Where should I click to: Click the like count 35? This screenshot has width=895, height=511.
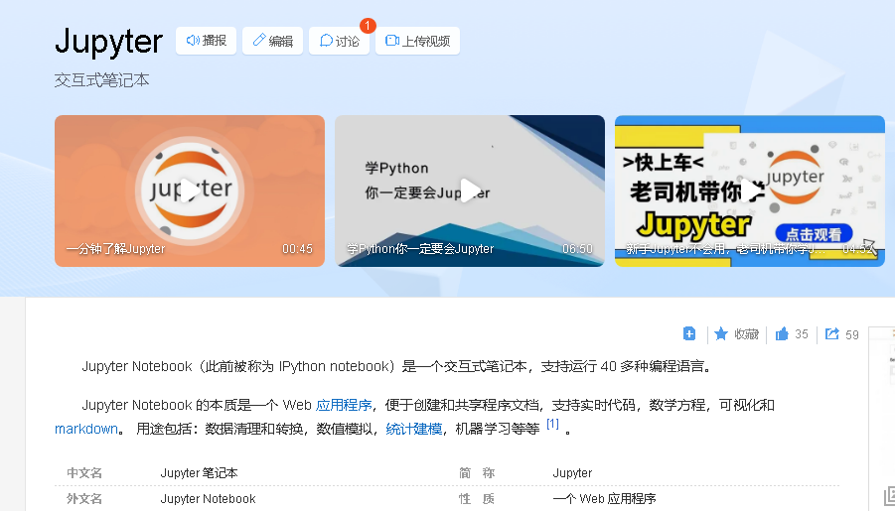802,334
